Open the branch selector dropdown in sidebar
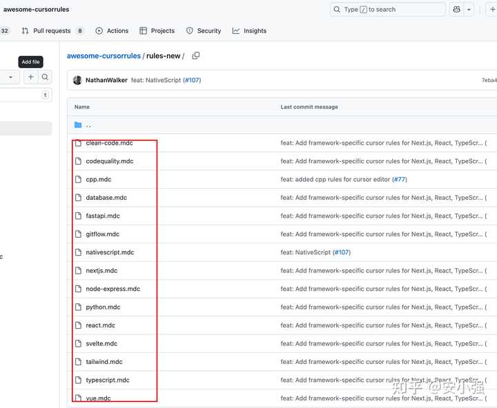 coord(10,78)
